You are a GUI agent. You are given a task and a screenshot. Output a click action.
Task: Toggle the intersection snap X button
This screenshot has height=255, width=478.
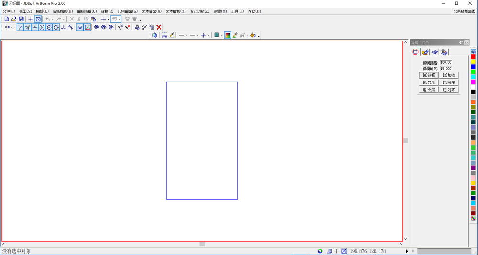point(42,27)
